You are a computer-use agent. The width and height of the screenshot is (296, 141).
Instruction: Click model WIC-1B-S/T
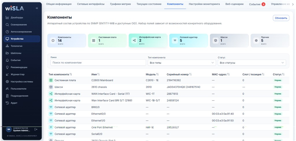[x=153, y=101]
